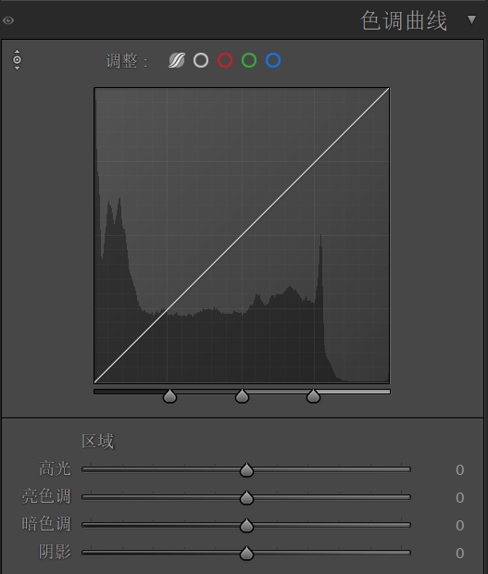Viewport: 488px width, 574px height.
Task: Select the white point curve channel circle
Action: click(x=201, y=60)
